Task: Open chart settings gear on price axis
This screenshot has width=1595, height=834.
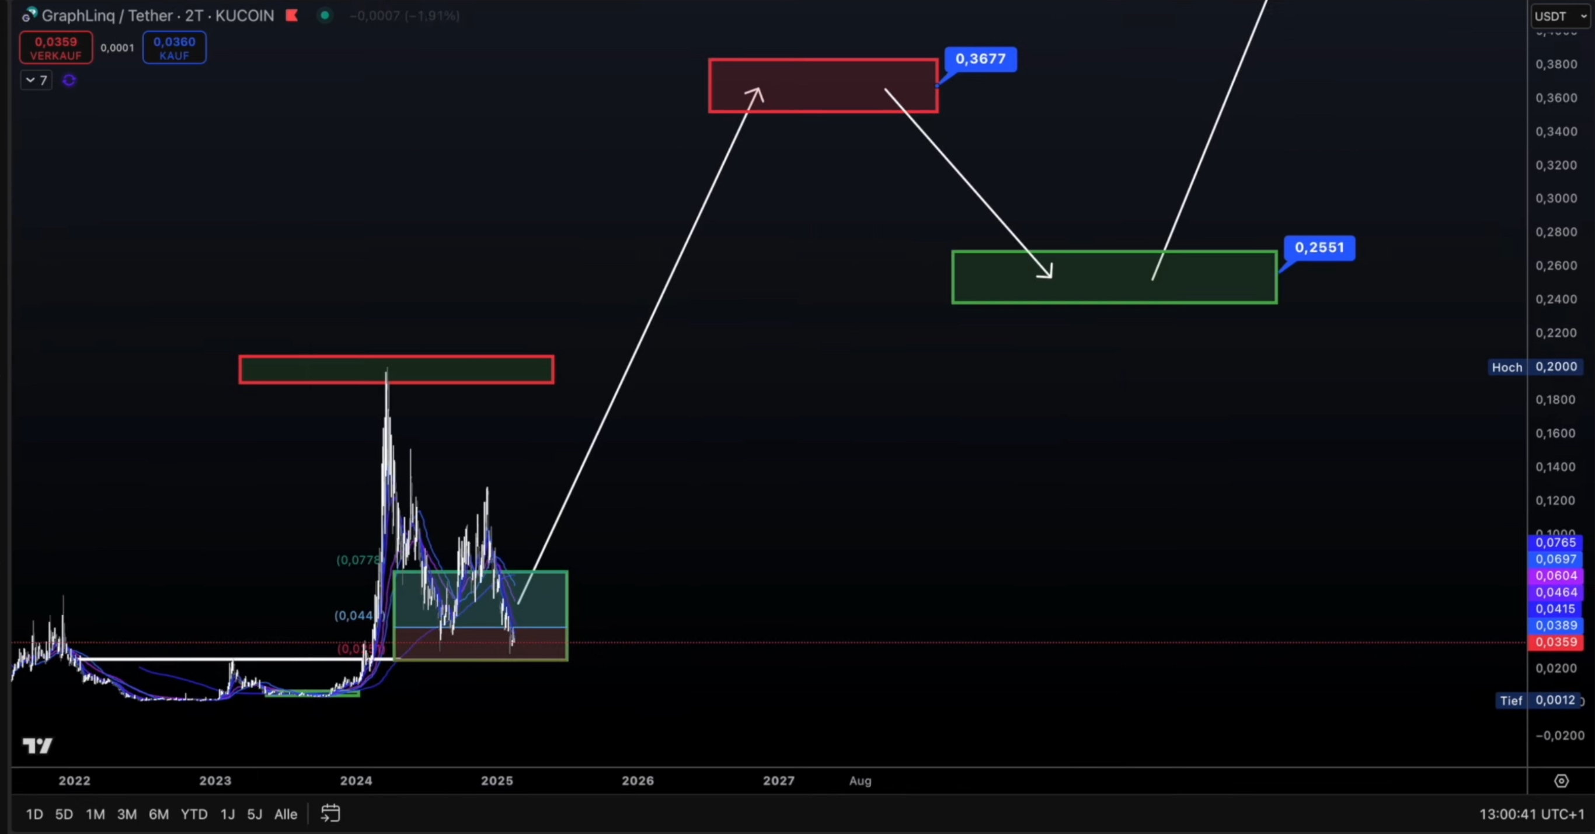Action: pyautogui.click(x=1562, y=781)
